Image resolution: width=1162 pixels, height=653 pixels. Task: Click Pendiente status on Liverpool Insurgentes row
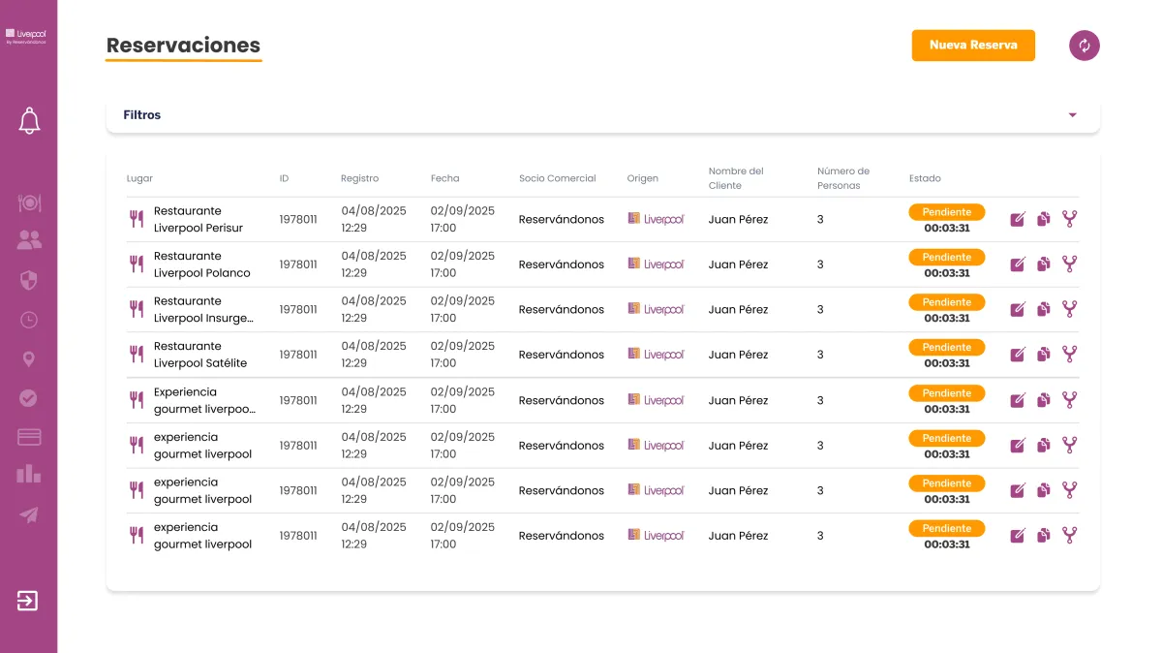click(x=946, y=302)
